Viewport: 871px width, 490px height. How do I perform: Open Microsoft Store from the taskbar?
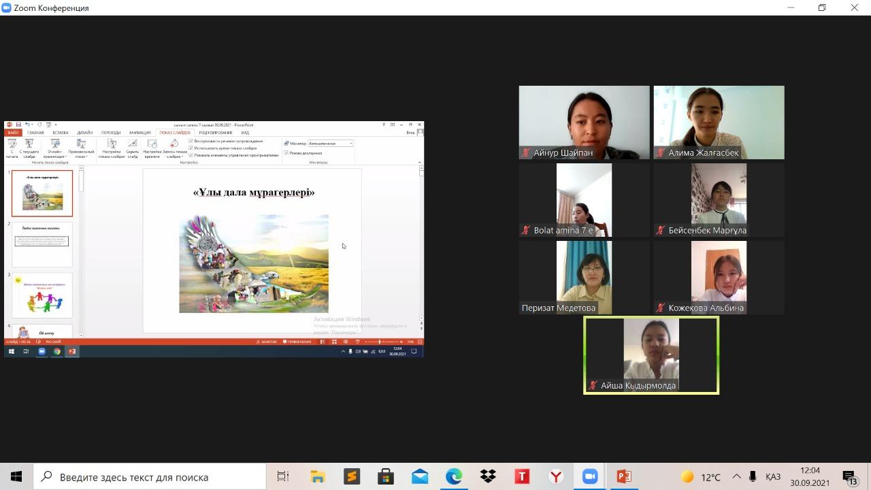(x=386, y=476)
